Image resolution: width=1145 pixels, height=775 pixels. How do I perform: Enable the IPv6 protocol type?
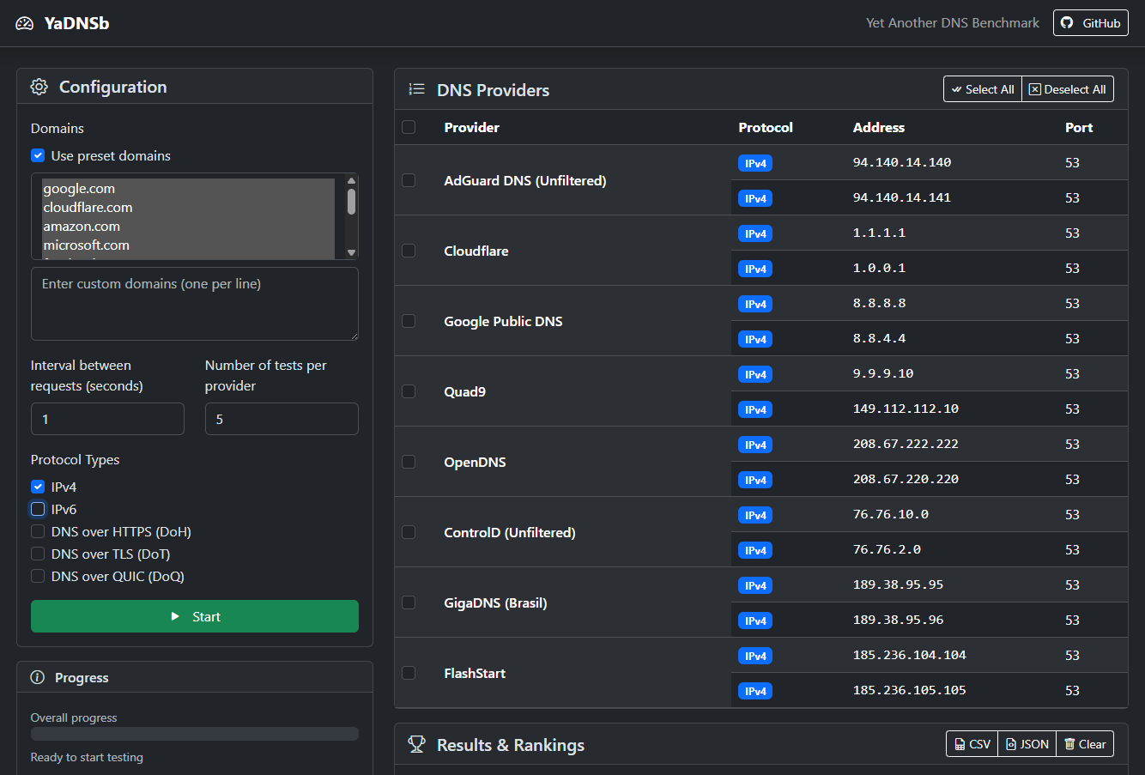click(38, 509)
